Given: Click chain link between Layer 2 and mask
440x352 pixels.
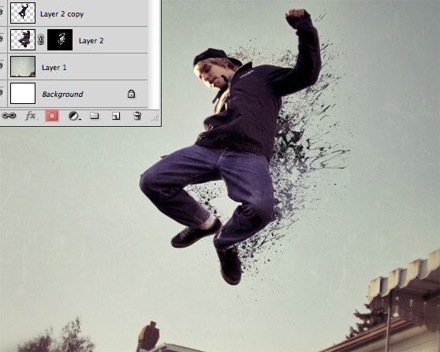Looking at the screenshot, I should pyautogui.click(x=41, y=40).
